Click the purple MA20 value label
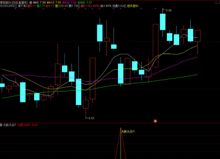Screen dimensions: 220x159 tap(69, 3)
